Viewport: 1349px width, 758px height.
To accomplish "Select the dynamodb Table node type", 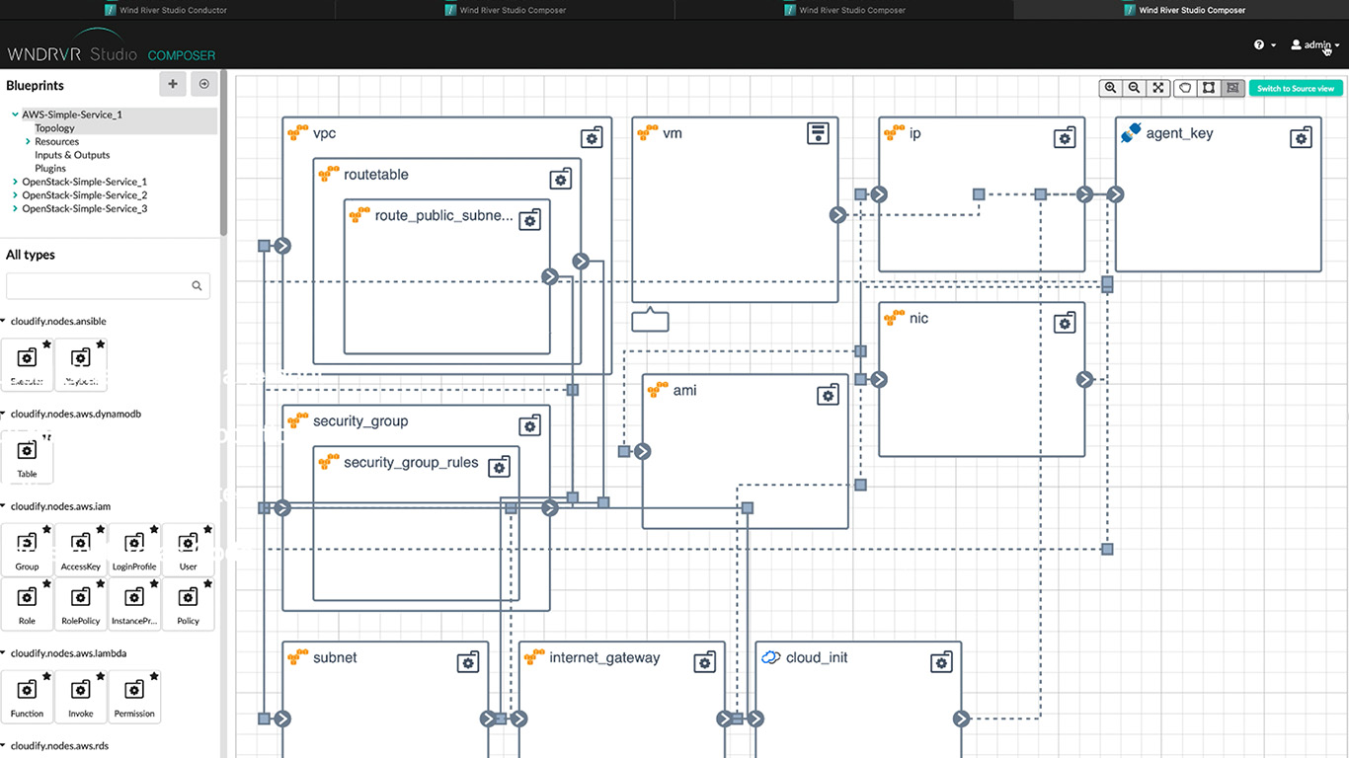I will coord(27,457).
